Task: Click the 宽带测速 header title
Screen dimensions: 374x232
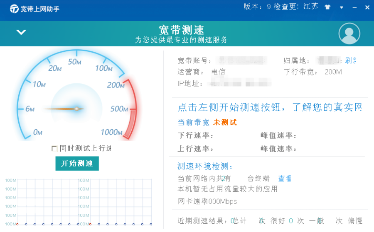Action: click(182, 30)
